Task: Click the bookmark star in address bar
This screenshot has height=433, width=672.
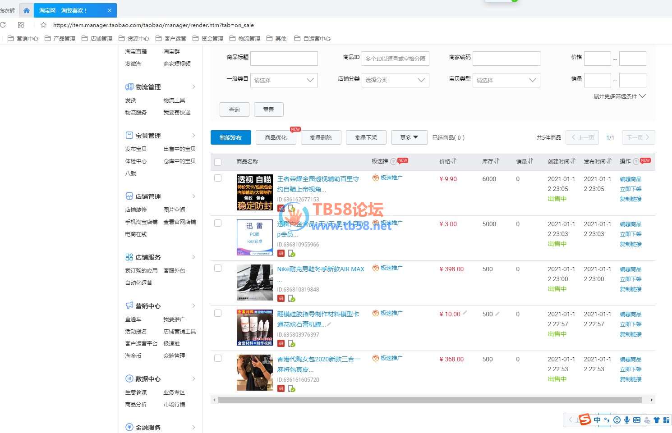Action: pos(43,25)
